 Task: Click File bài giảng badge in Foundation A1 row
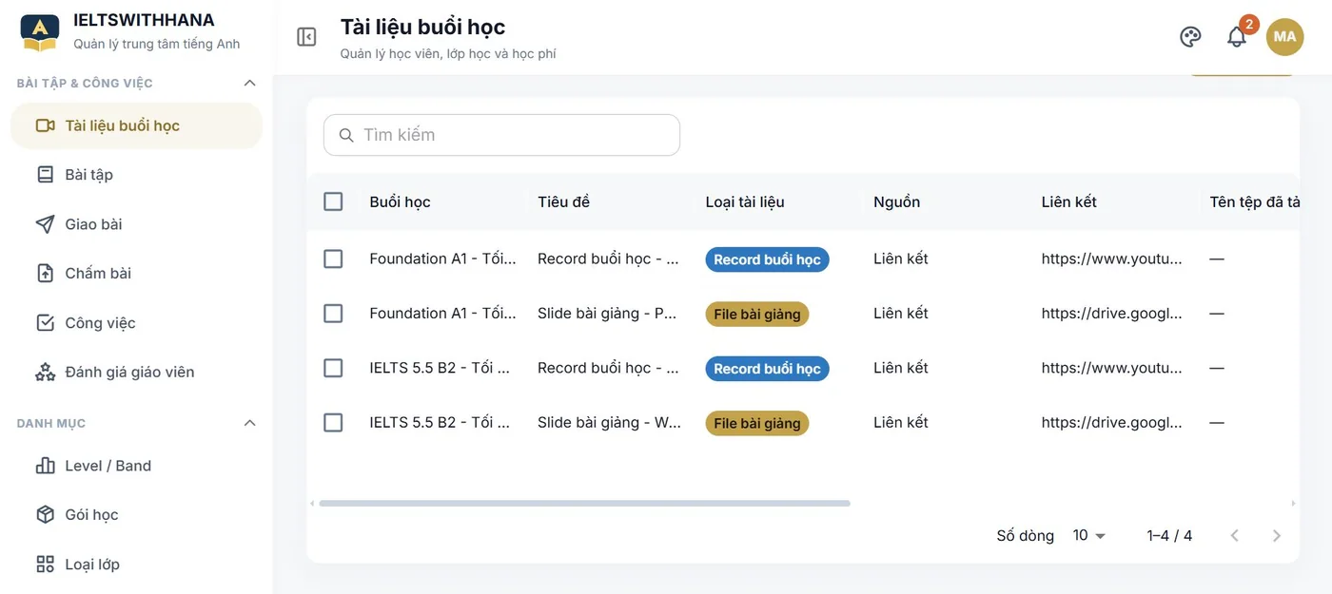[x=756, y=314]
